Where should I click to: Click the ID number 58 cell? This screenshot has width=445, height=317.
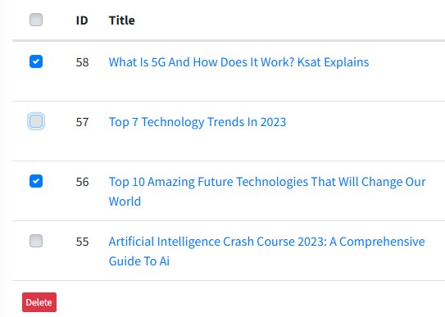pos(82,62)
